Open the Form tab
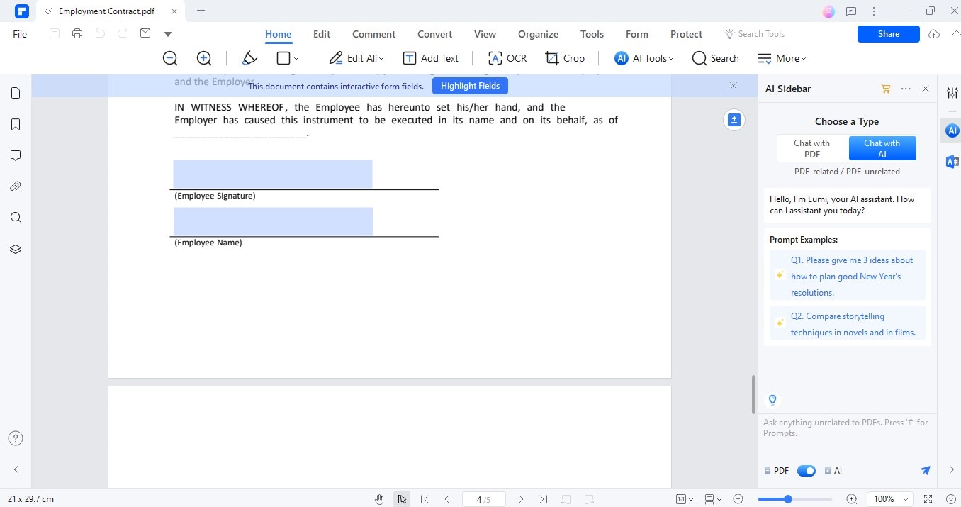 tap(637, 34)
